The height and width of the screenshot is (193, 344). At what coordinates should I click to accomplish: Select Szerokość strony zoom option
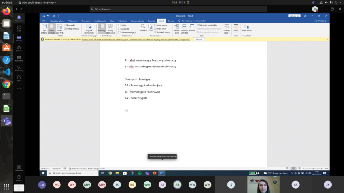click(x=162, y=32)
